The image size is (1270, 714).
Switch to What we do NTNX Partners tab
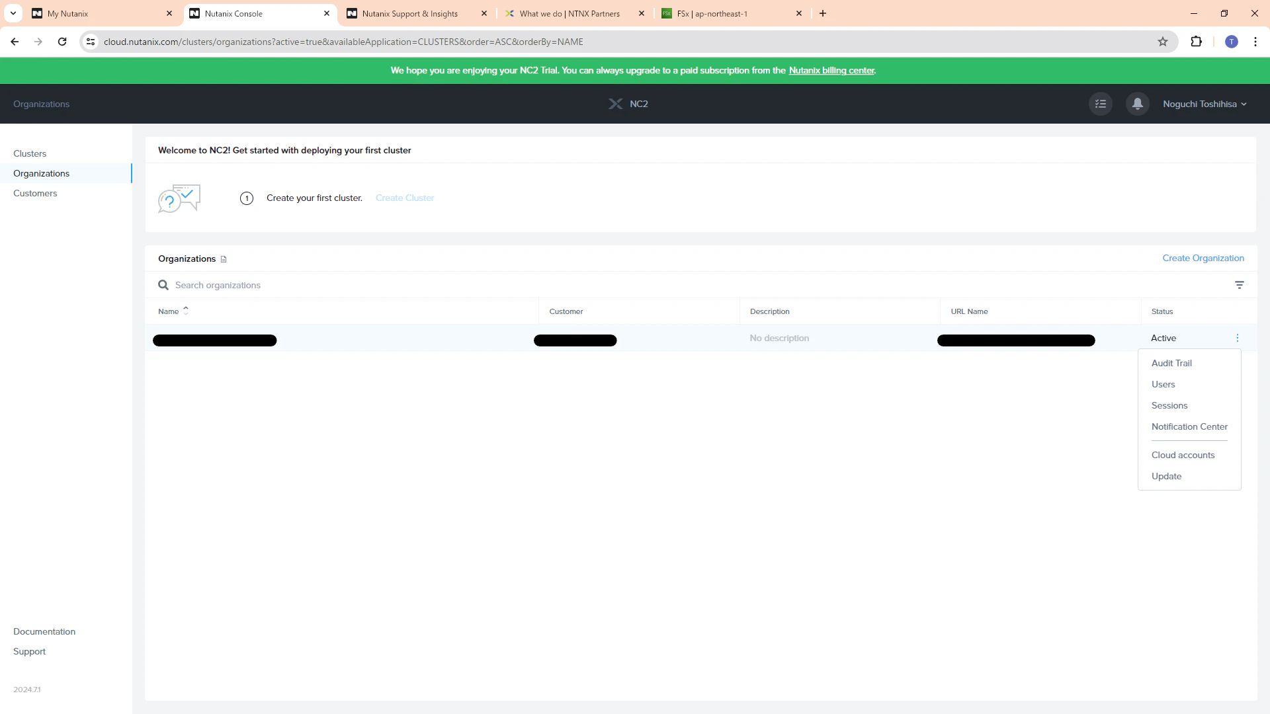(x=575, y=13)
